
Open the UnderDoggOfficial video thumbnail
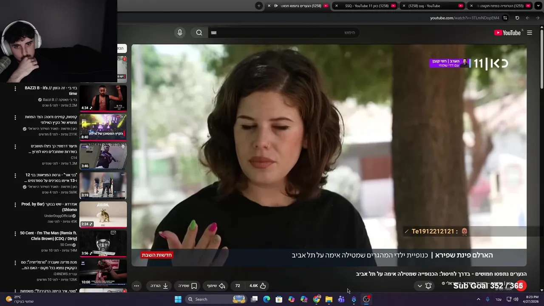pyautogui.click(x=103, y=215)
